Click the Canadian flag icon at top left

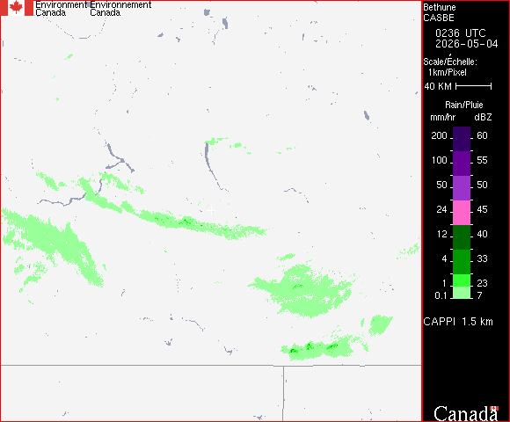click(17, 8)
